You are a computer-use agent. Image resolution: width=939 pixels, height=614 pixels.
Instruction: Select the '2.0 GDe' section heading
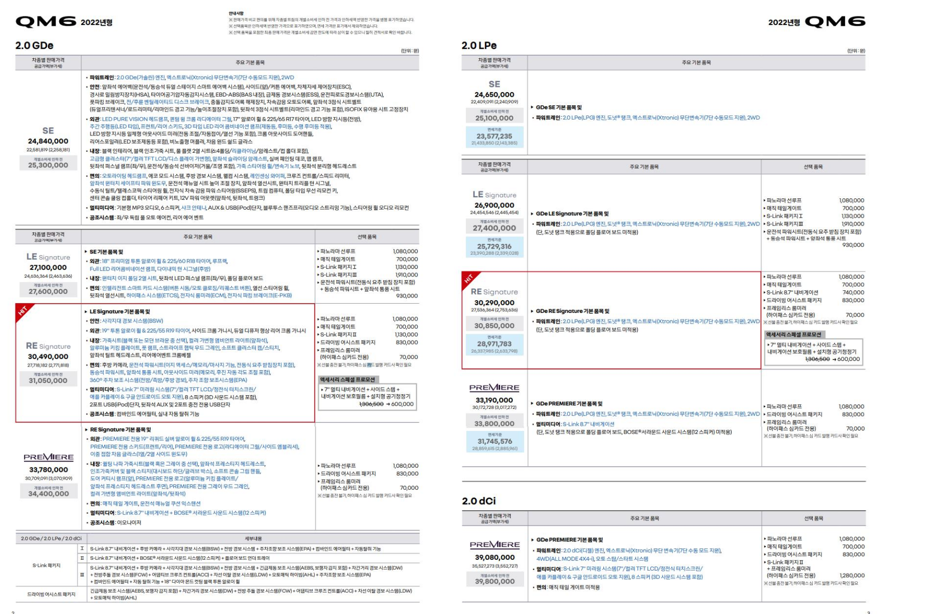(34, 46)
